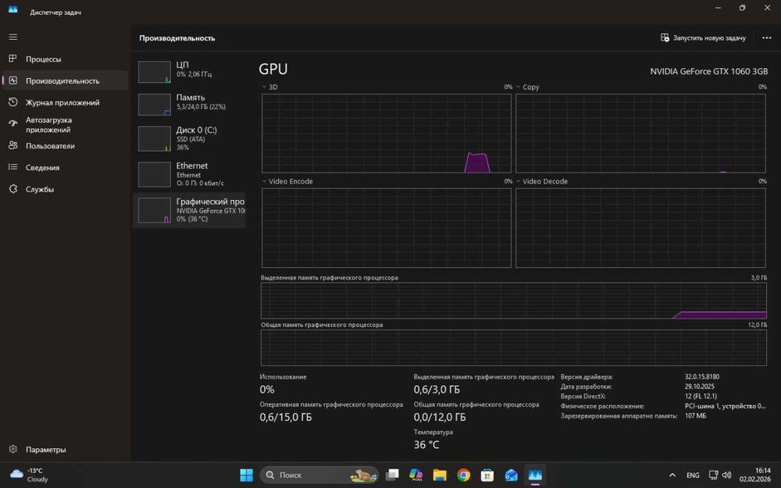Click the Video Decode graph area

[640, 227]
